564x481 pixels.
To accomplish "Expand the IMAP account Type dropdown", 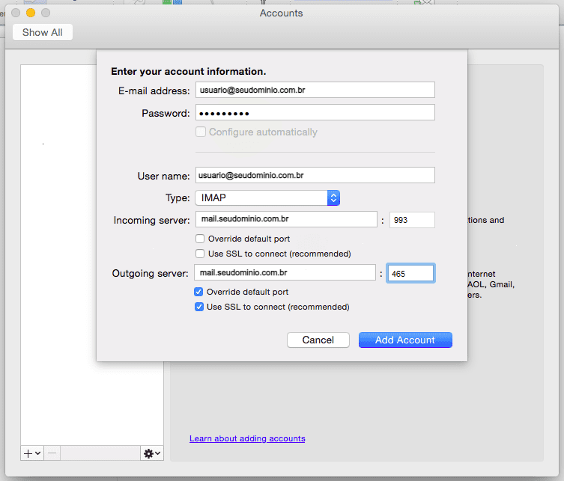I will [268, 198].
